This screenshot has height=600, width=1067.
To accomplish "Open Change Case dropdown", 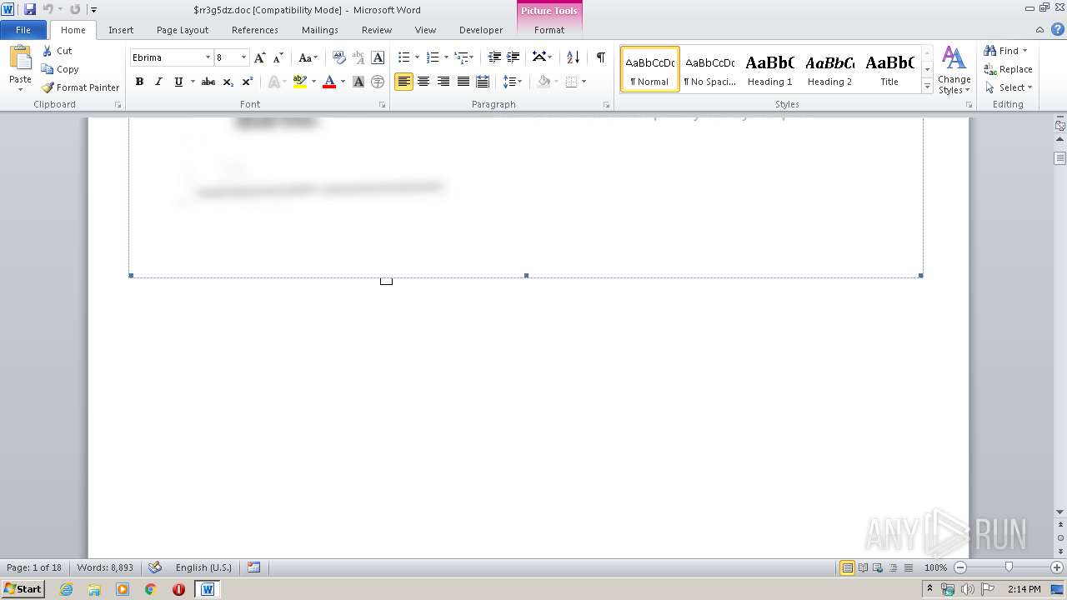I will (308, 57).
